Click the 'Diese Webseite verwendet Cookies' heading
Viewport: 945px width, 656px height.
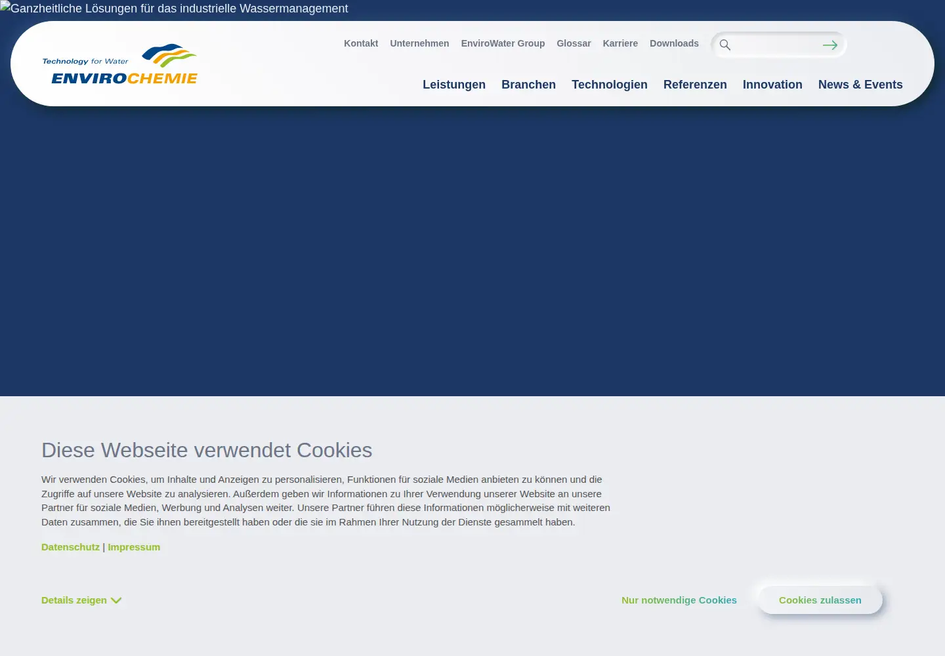tap(207, 450)
